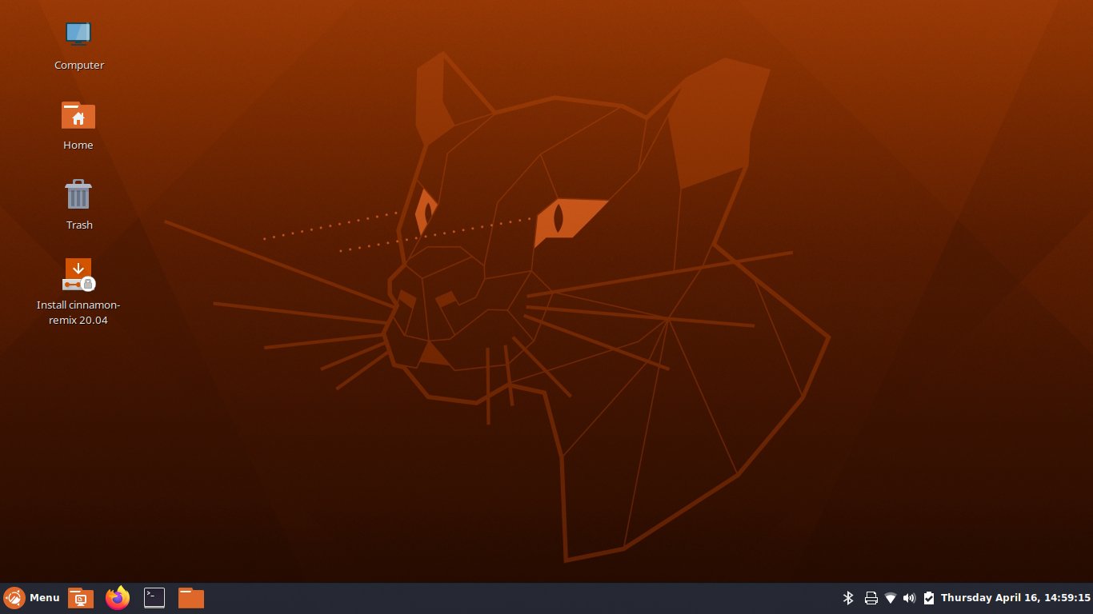Open the Cinnamon Menu button

tap(32, 598)
